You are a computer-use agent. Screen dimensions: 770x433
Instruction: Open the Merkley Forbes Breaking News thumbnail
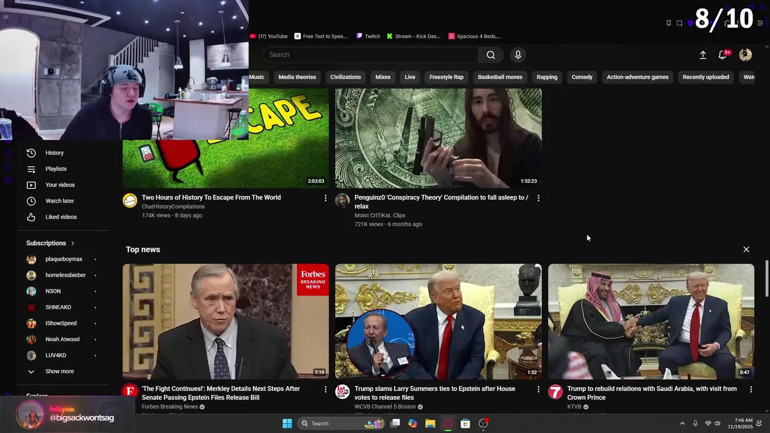pyautogui.click(x=226, y=322)
